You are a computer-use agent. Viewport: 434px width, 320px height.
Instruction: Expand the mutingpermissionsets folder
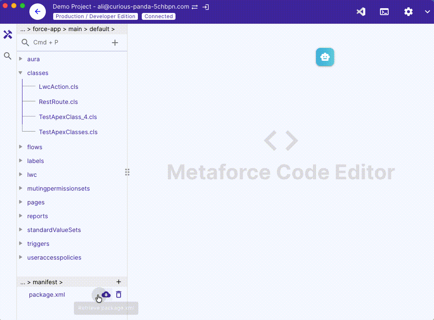(20, 188)
